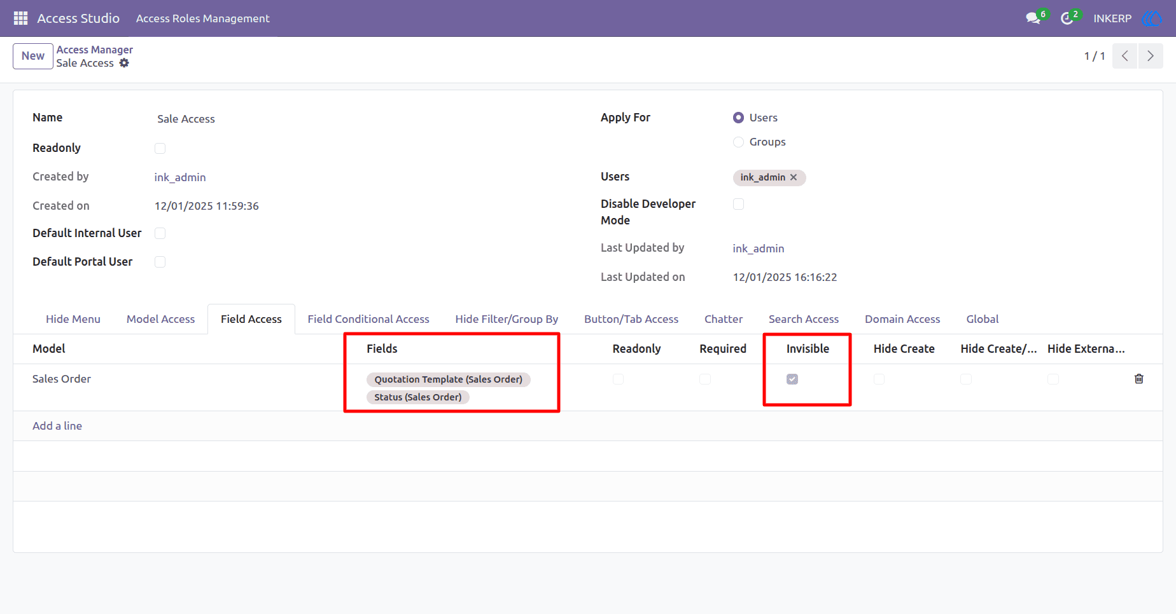Delete the Sales Order line trash icon

click(x=1139, y=379)
